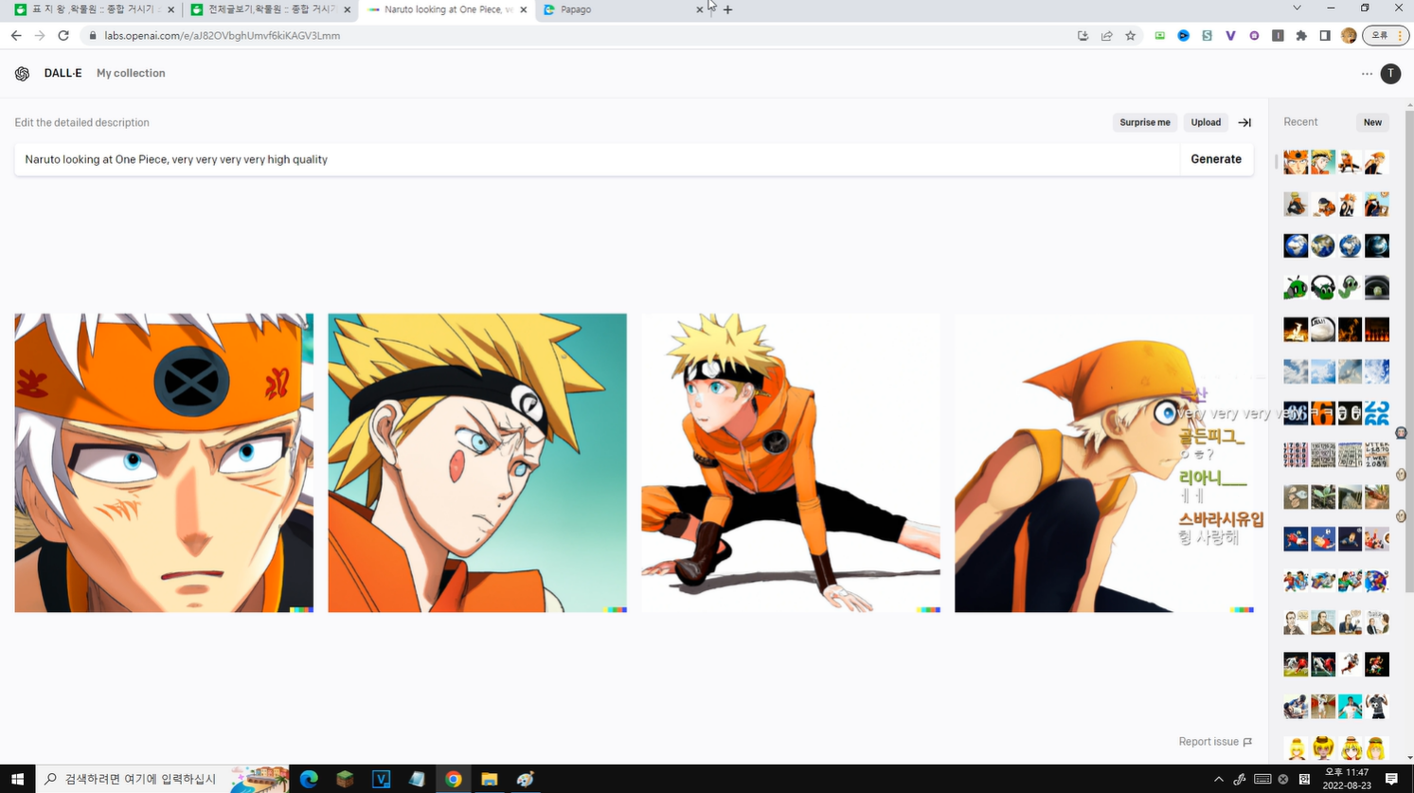Click the OpenAI logo icon
The image size is (1414, 793).
(x=22, y=73)
